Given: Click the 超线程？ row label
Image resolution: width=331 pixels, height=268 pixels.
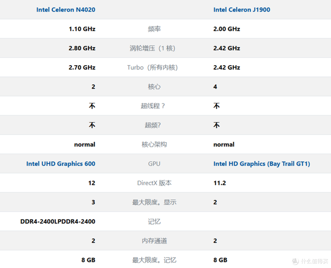Looking at the screenshot, I should click(x=154, y=106).
